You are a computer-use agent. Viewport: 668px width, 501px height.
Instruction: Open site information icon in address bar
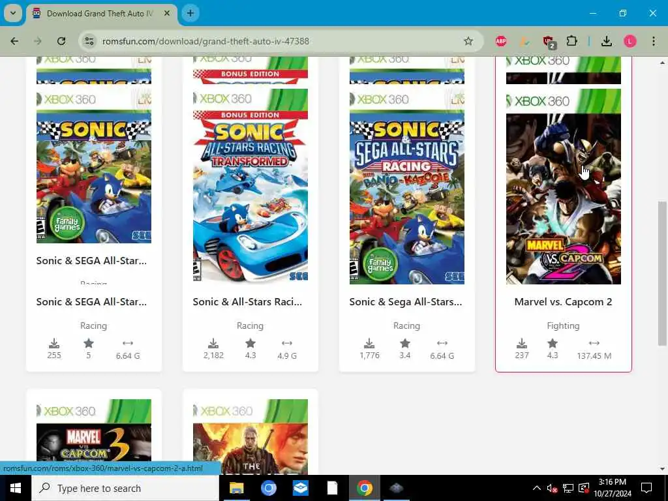click(x=89, y=41)
